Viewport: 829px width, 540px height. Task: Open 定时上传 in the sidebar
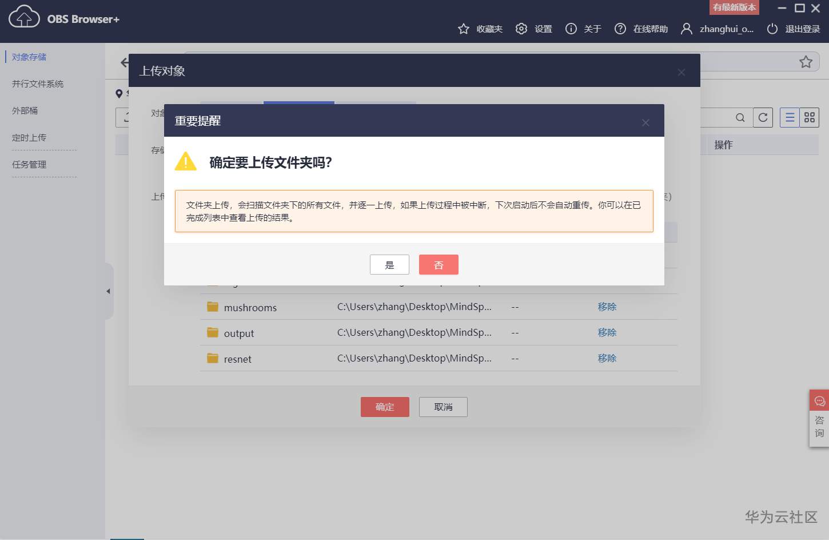click(29, 138)
